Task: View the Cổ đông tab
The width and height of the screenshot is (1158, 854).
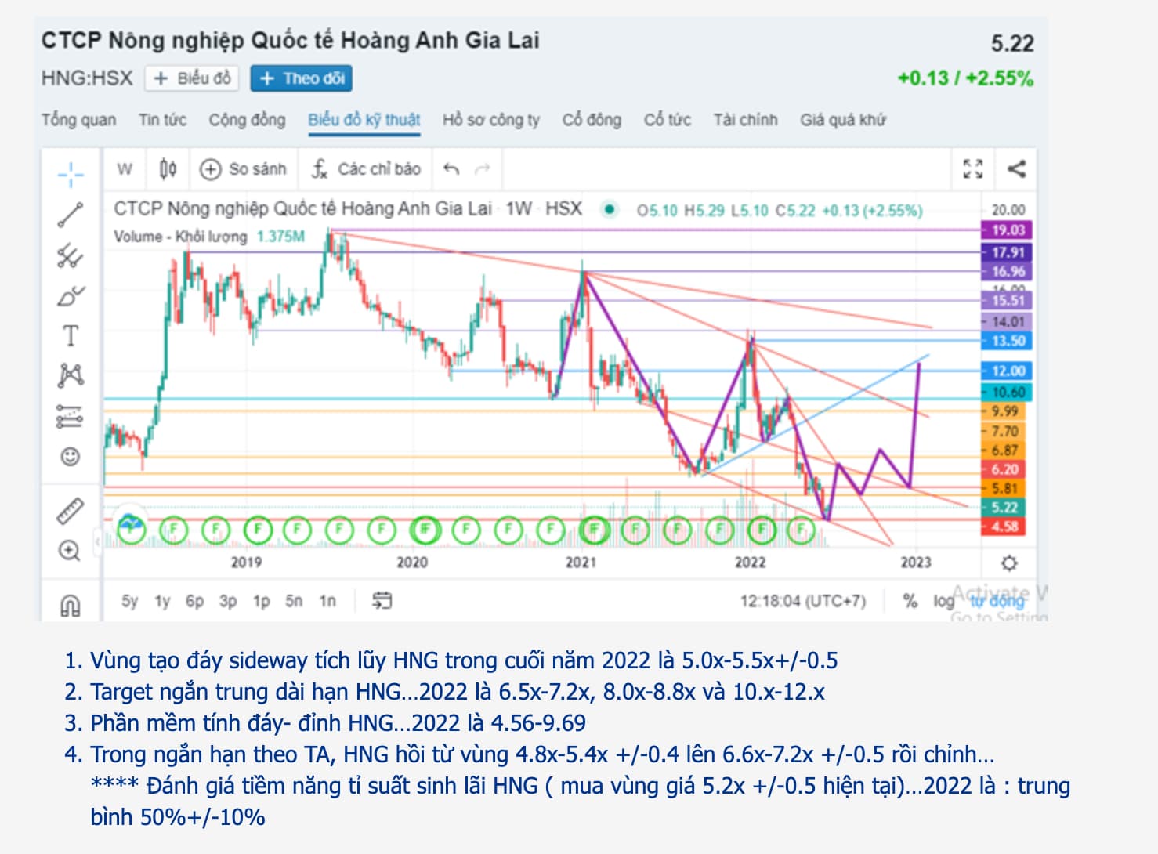Action: pyautogui.click(x=592, y=120)
